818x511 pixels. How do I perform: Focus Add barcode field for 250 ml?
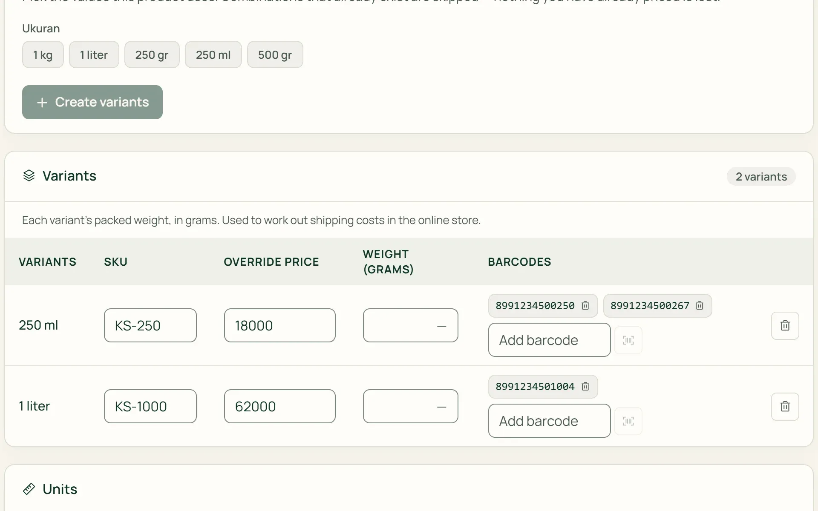click(x=550, y=340)
